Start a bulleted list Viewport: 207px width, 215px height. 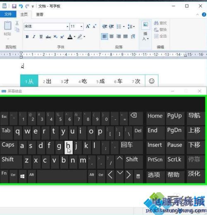119,26
